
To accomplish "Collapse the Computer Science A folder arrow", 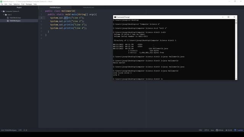I will coord(2,11).
